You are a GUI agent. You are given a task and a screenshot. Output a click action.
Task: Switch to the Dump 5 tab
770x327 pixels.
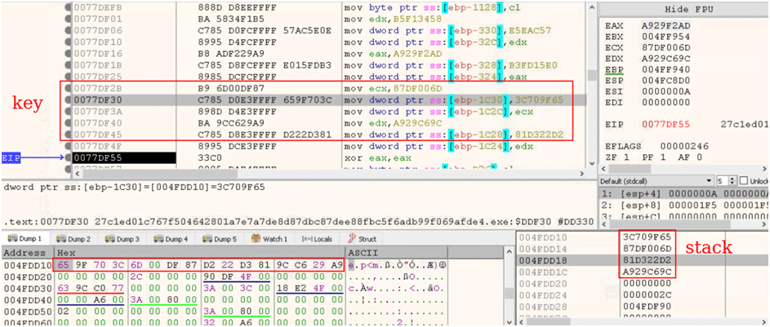pyautogui.click(x=219, y=239)
